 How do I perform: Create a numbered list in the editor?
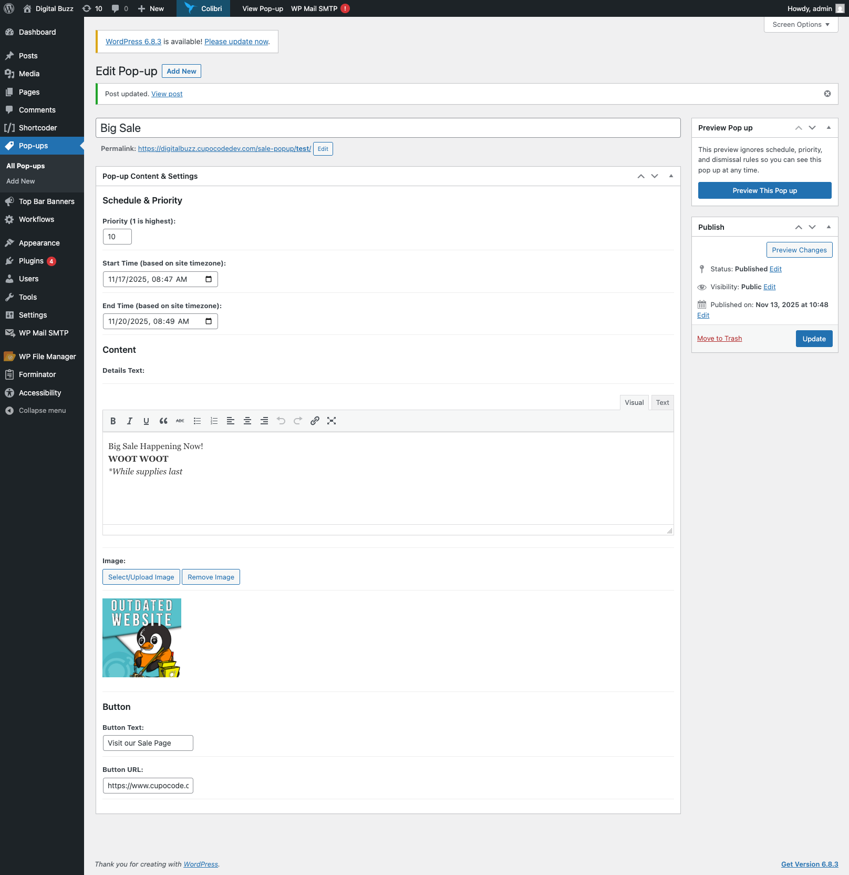(214, 421)
